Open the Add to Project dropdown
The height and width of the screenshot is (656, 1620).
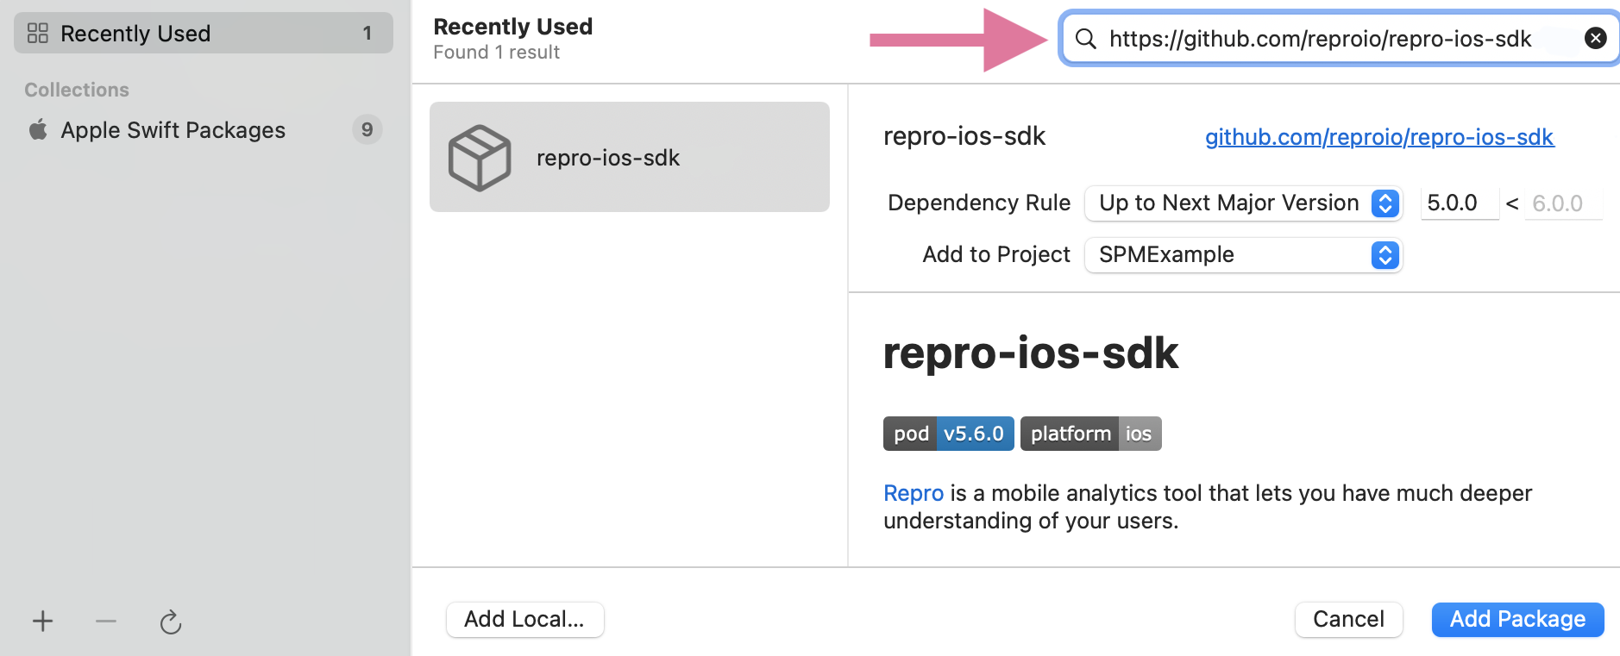pos(1243,254)
